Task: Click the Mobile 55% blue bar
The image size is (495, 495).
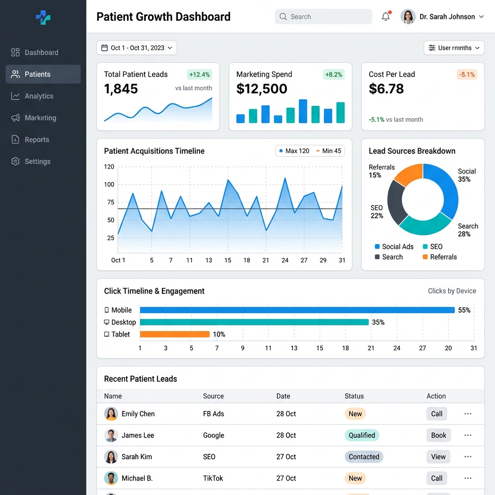Action: [x=297, y=310]
